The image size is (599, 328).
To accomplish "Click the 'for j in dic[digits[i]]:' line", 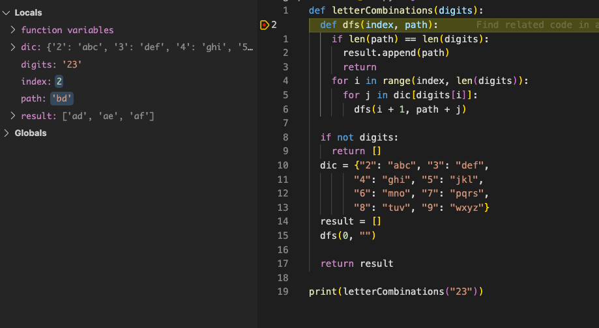I will [x=410, y=95].
